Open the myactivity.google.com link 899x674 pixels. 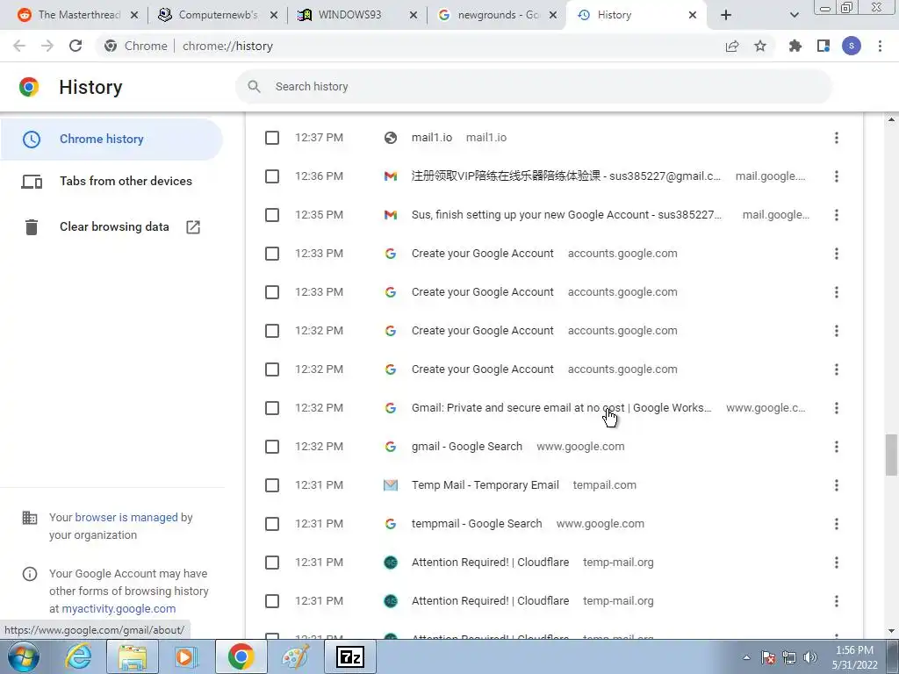click(119, 609)
